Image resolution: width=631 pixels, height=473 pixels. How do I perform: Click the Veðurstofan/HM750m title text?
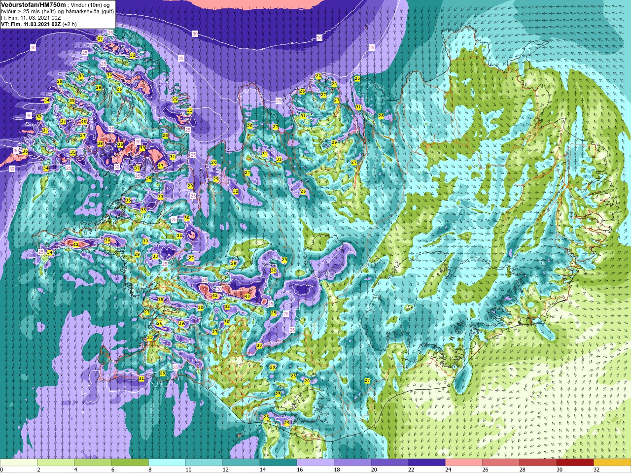point(34,4)
